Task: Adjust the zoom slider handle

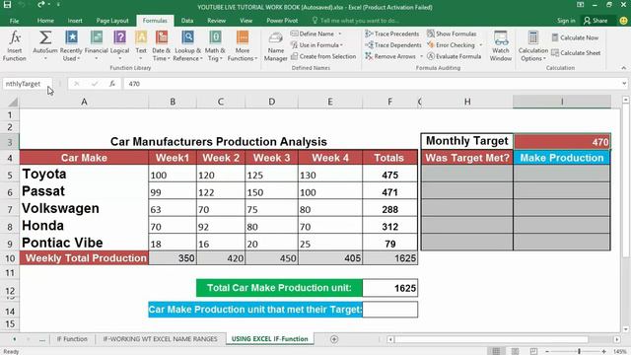Action: point(579,351)
